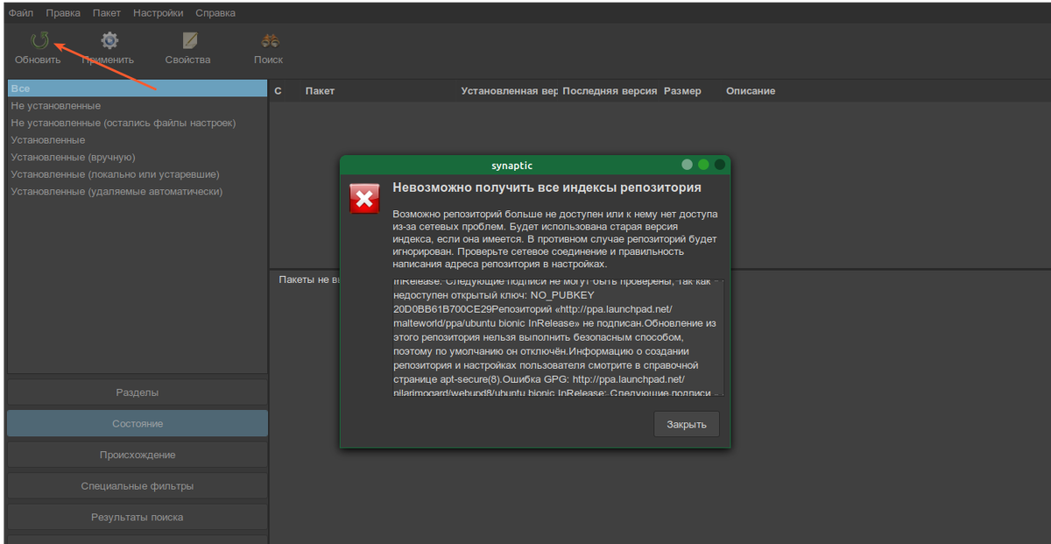Image resolution: width=1051 pixels, height=544 pixels.
Task: Open the Справка menu
Action: 215,13
